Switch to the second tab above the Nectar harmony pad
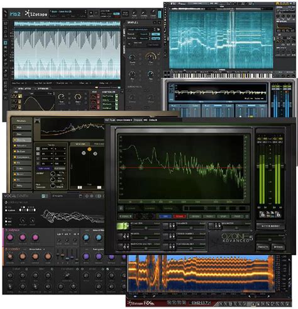The width and height of the screenshot is (298, 309). 97,144
